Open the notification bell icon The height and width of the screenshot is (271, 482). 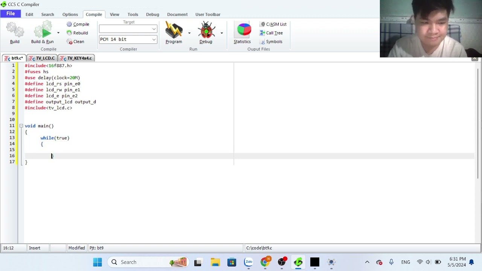(x=471, y=262)
